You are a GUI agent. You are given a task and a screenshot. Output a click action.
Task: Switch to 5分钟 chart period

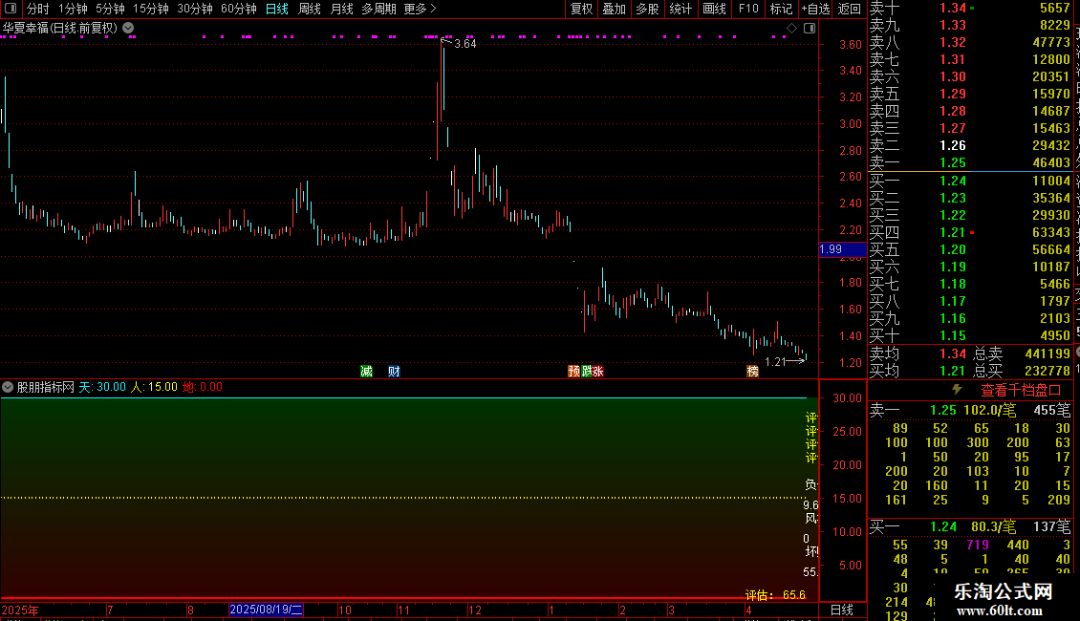pos(110,9)
